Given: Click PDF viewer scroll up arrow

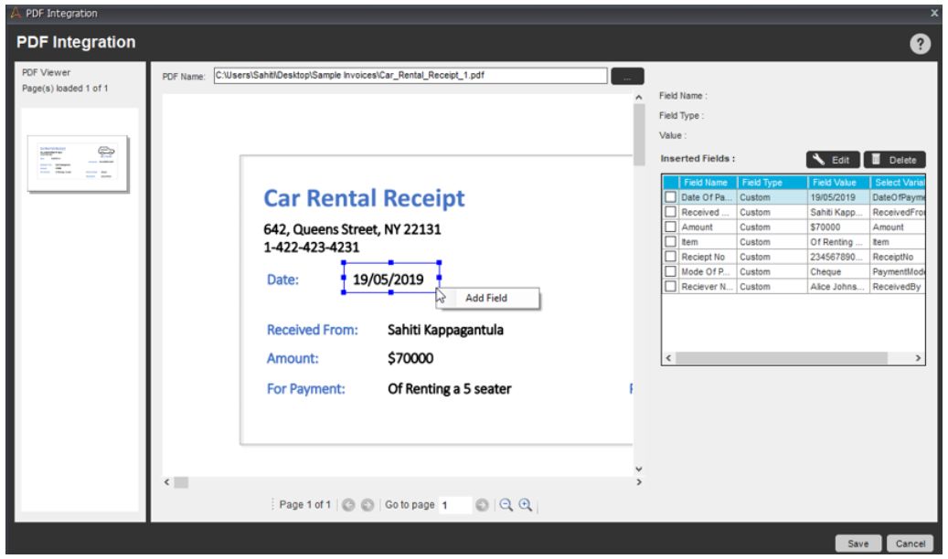Looking at the screenshot, I should click(x=639, y=98).
